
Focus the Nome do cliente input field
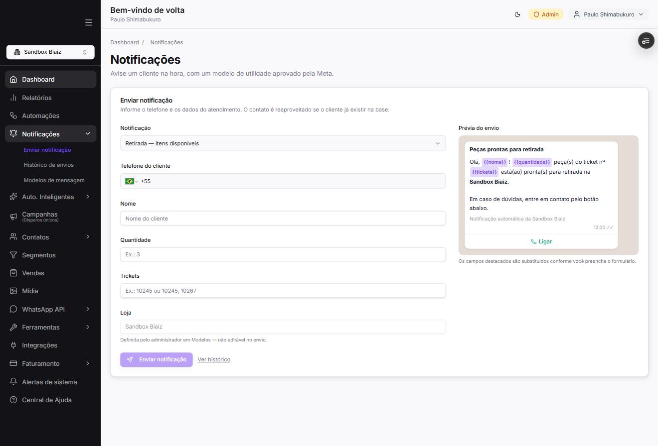pos(283,218)
